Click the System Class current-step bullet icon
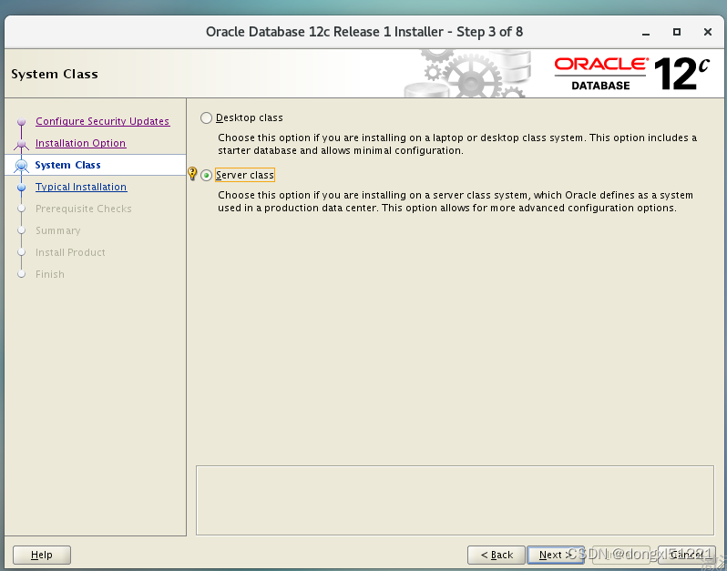The image size is (727, 571). (x=21, y=165)
